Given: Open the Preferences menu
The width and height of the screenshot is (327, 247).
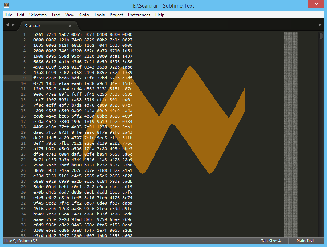Looking at the screenshot, I should (139, 15).
